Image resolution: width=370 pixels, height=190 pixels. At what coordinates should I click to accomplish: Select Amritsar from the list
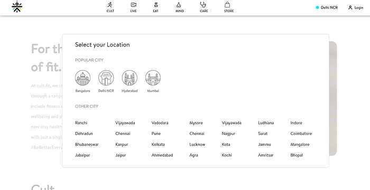[266, 155]
